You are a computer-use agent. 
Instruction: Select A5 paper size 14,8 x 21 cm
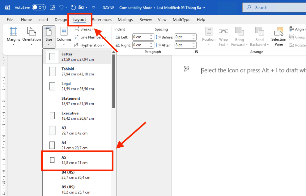[78, 160]
